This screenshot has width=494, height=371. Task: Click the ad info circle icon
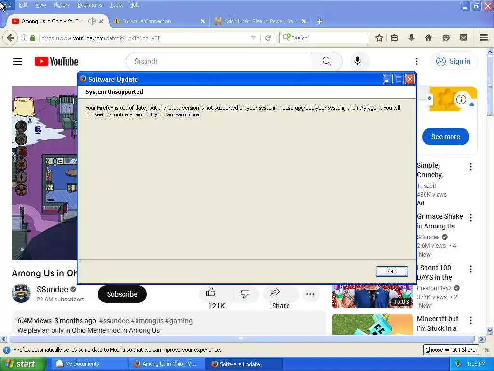pyautogui.click(x=461, y=100)
